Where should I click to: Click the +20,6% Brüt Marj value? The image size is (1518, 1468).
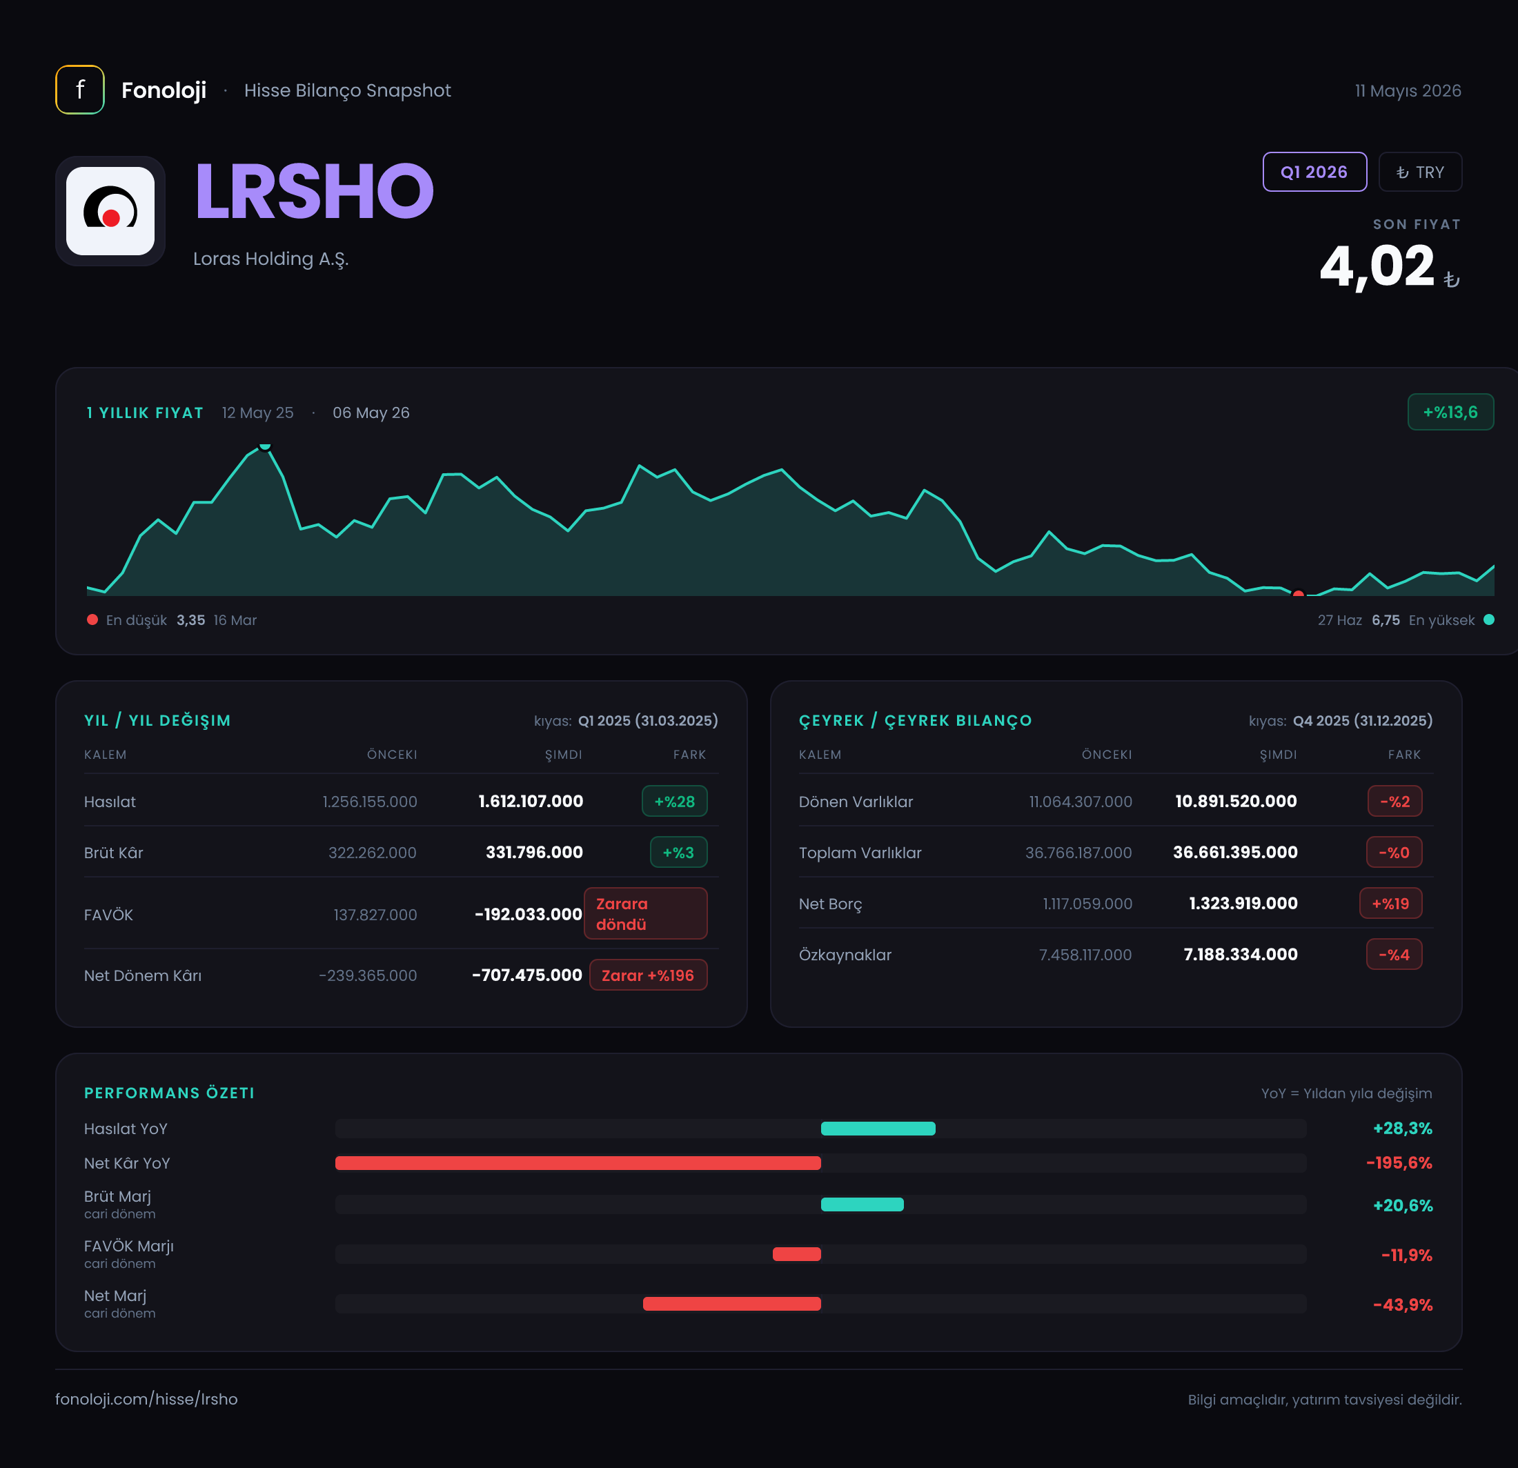point(1403,1204)
